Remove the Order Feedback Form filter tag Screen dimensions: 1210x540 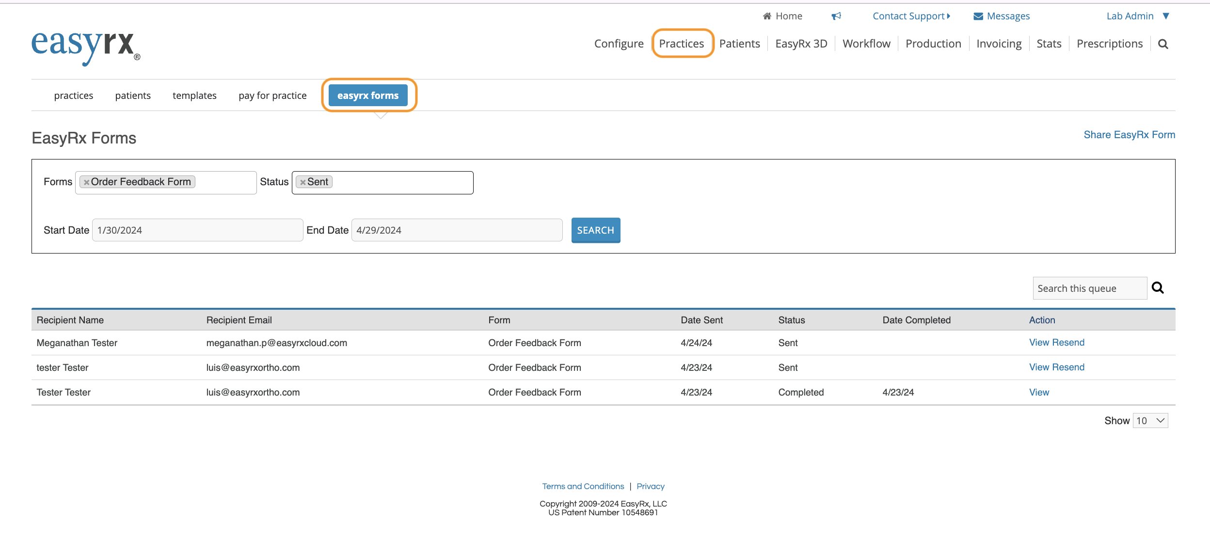click(x=86, y=182)
